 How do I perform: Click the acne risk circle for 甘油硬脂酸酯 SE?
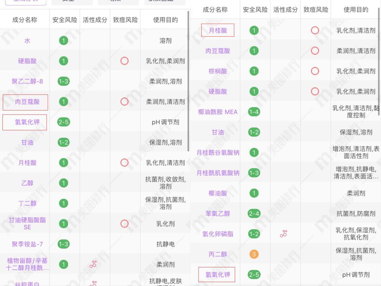coord(124,224)
